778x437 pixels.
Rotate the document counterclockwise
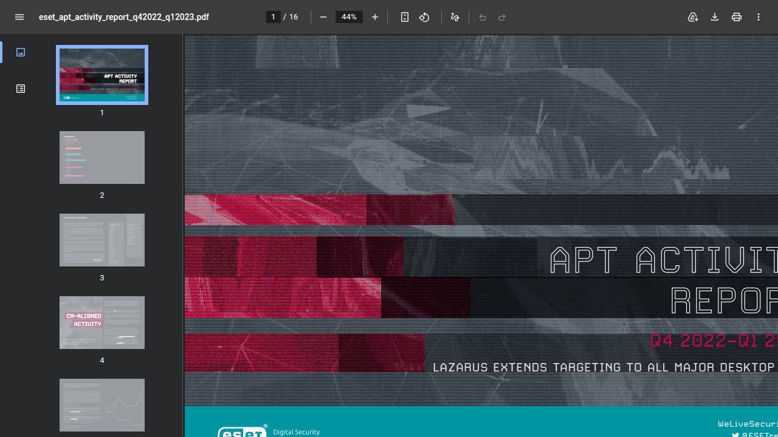point(424,17)
